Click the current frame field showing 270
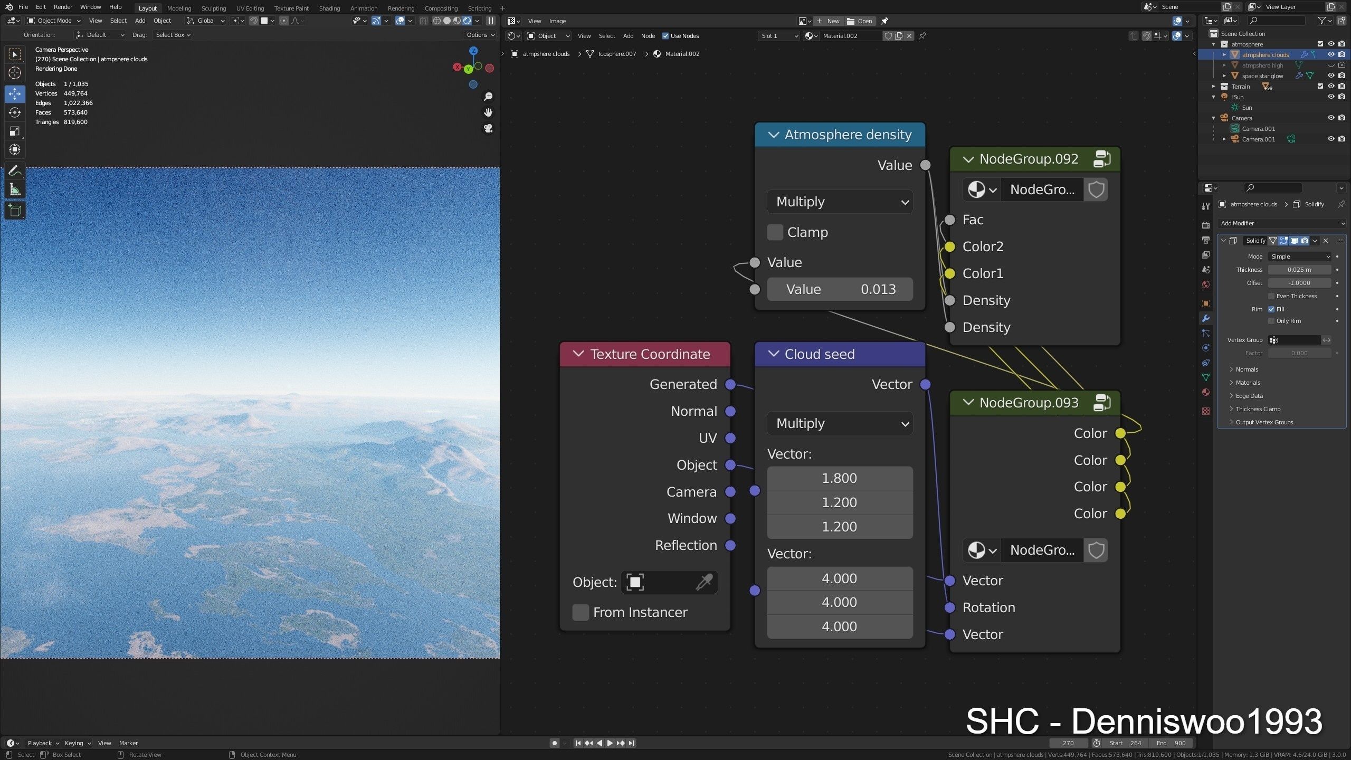 tap(1068, 743)
